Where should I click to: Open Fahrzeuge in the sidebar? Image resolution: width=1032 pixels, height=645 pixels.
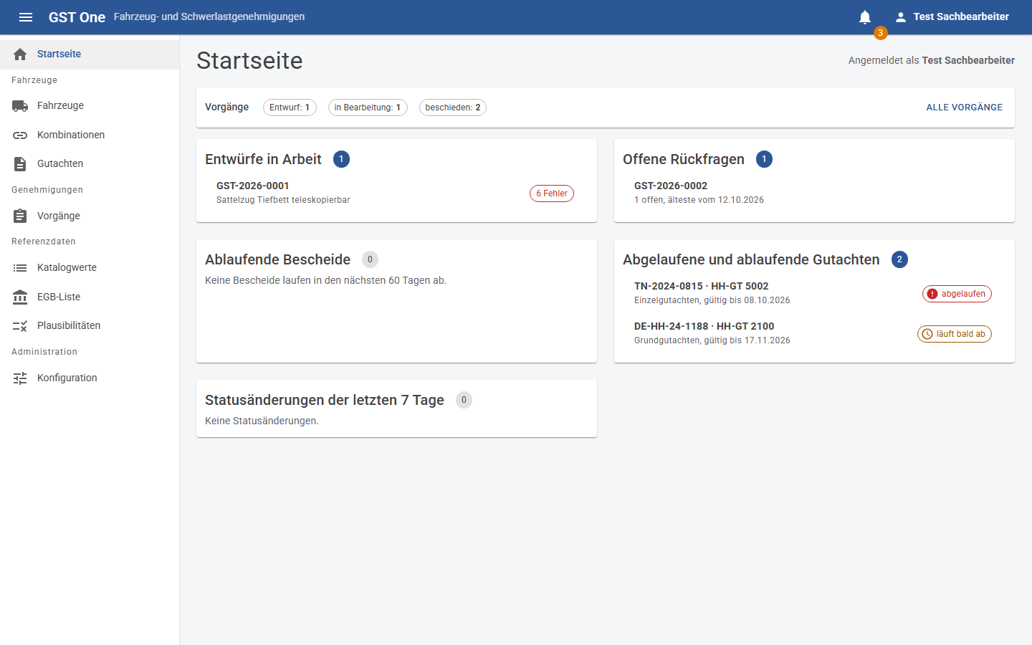pyautogui.click(x=90, y=106)
